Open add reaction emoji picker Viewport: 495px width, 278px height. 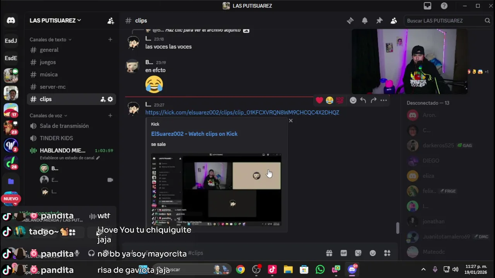[x=353, y=100]
